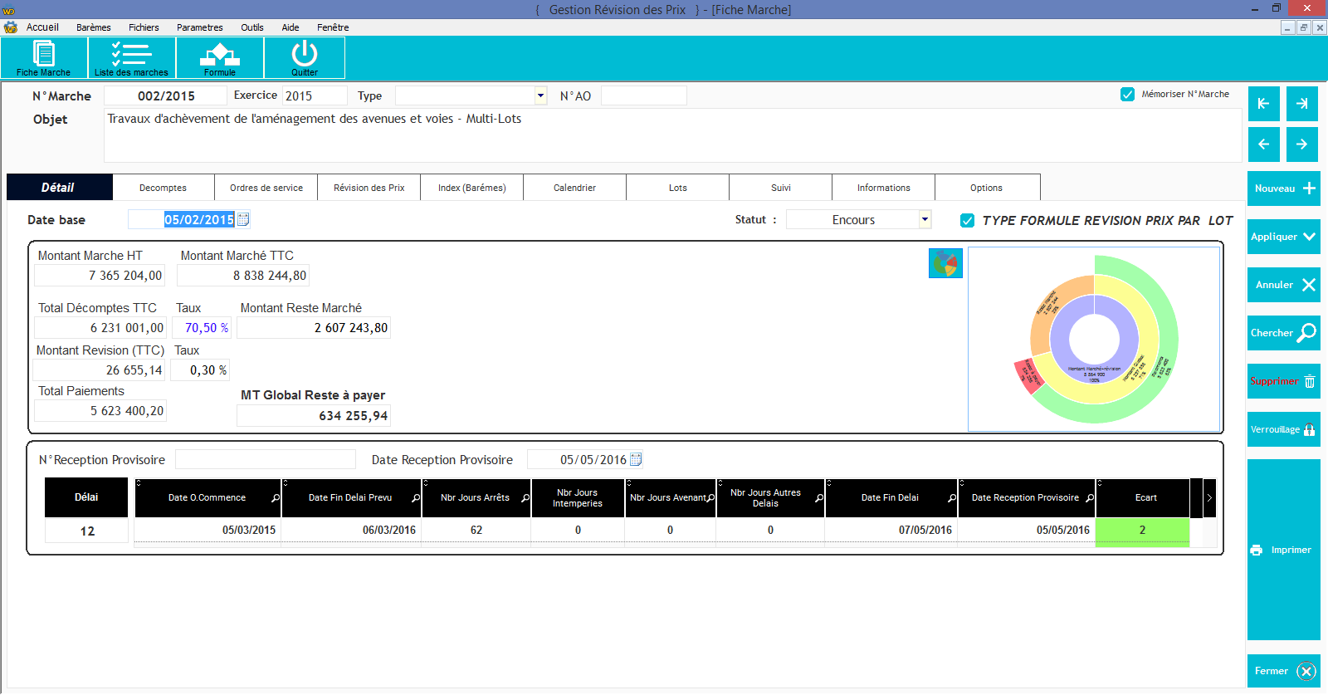
Task: Click the pie chart icon button
Action: (x=945, y=264)
